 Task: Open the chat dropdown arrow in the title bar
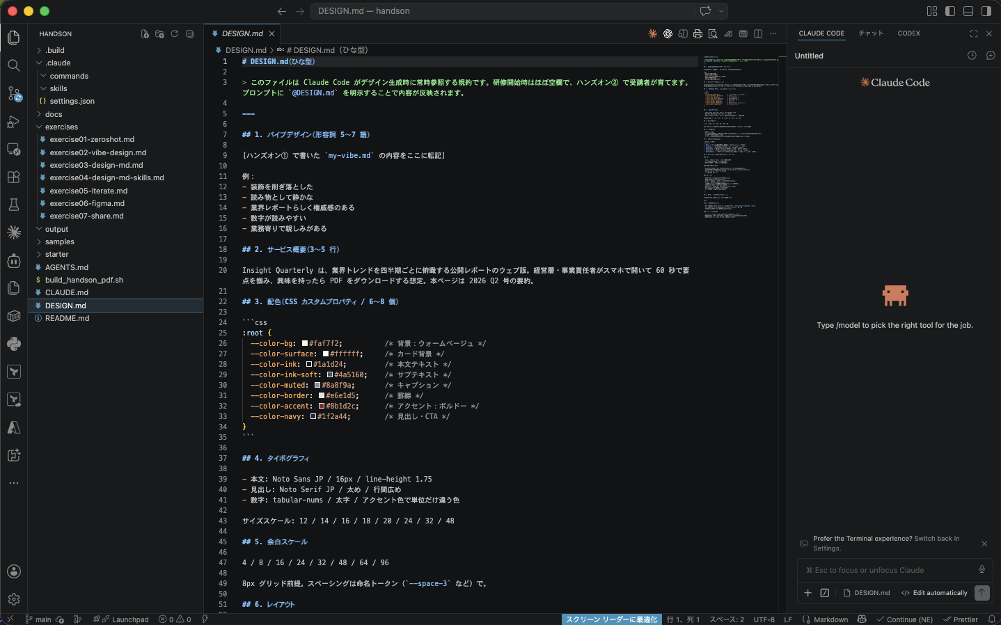pos(721,11)
